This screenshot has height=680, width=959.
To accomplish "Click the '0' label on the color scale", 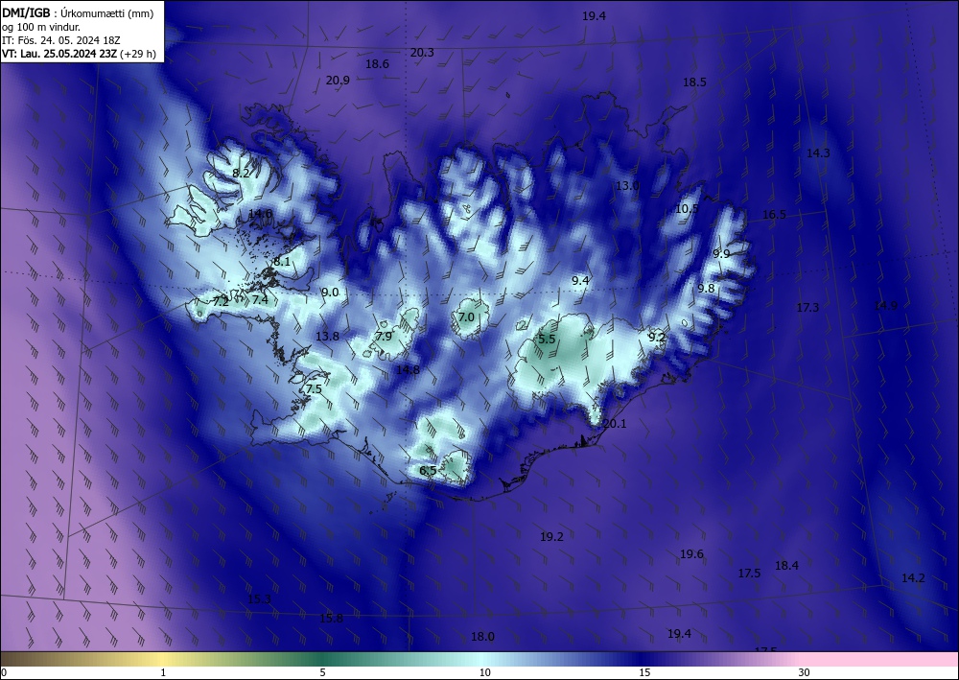I will click(4, 672).
